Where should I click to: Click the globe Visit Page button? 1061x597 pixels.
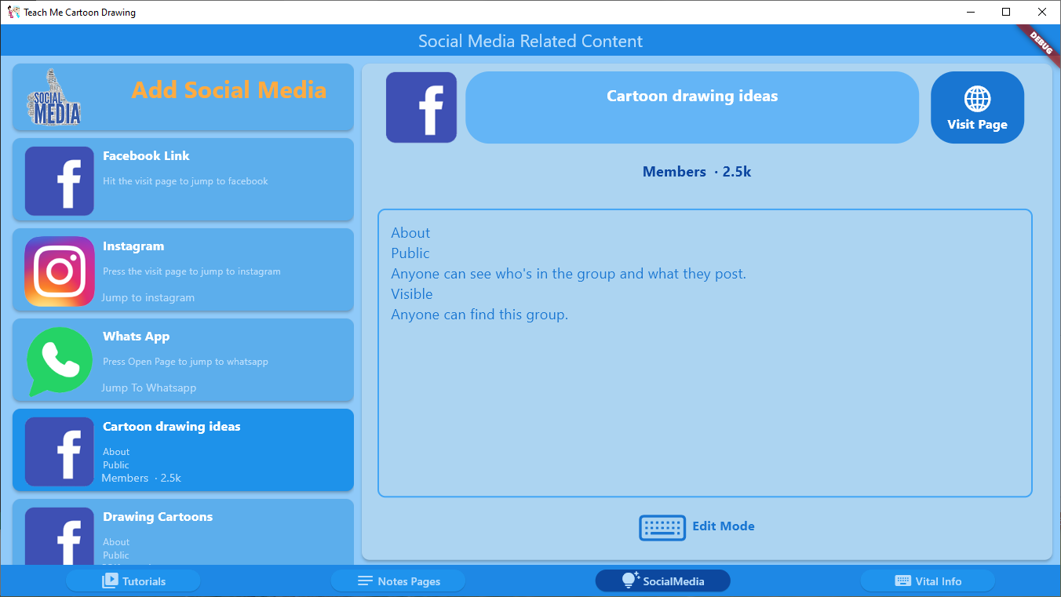pyautogui.click(x=977, y=107)
